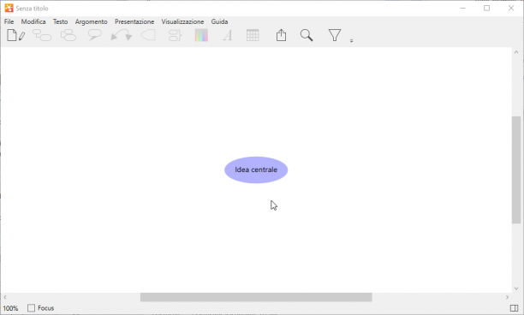The image size is (524, 315).
Task: Click the relationship arrow icon
Action: [122, 35]
